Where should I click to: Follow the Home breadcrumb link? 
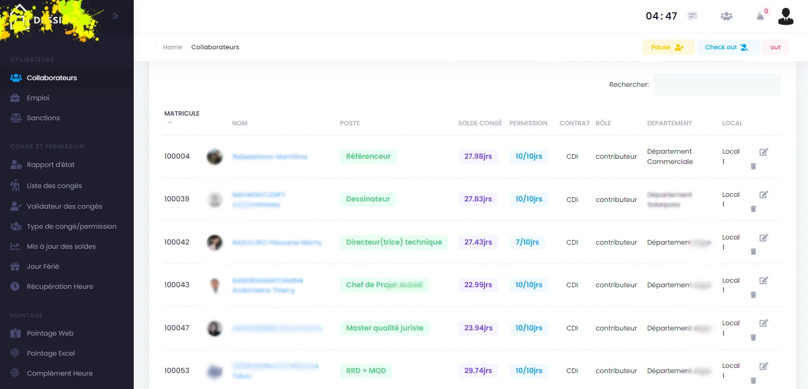click(x=172, y=47)
